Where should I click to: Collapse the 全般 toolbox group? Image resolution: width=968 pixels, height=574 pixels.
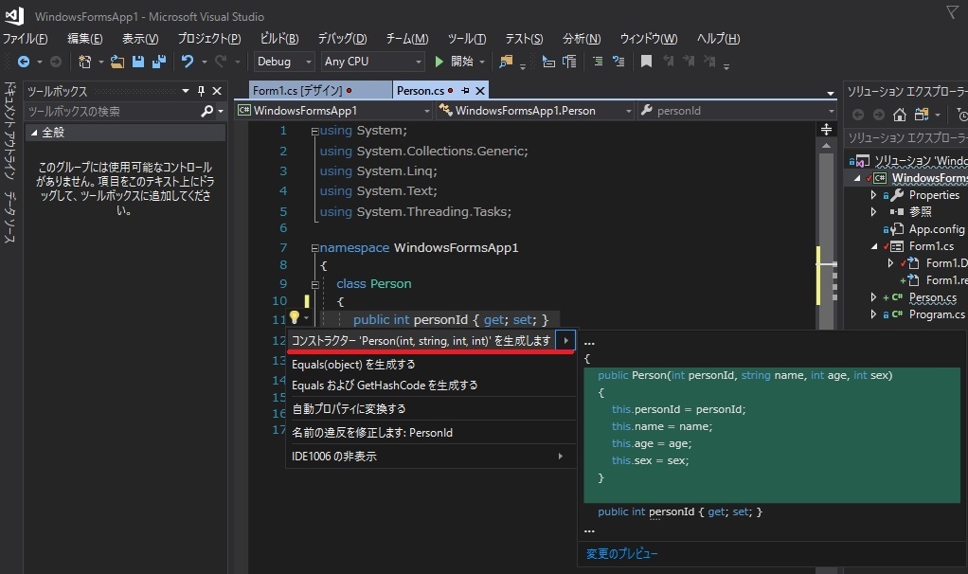coord(34,132)
